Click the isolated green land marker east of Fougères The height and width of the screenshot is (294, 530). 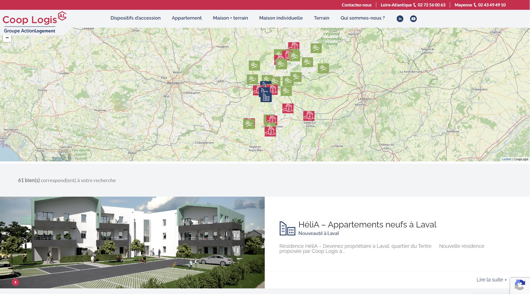click(x=254, y=66)
